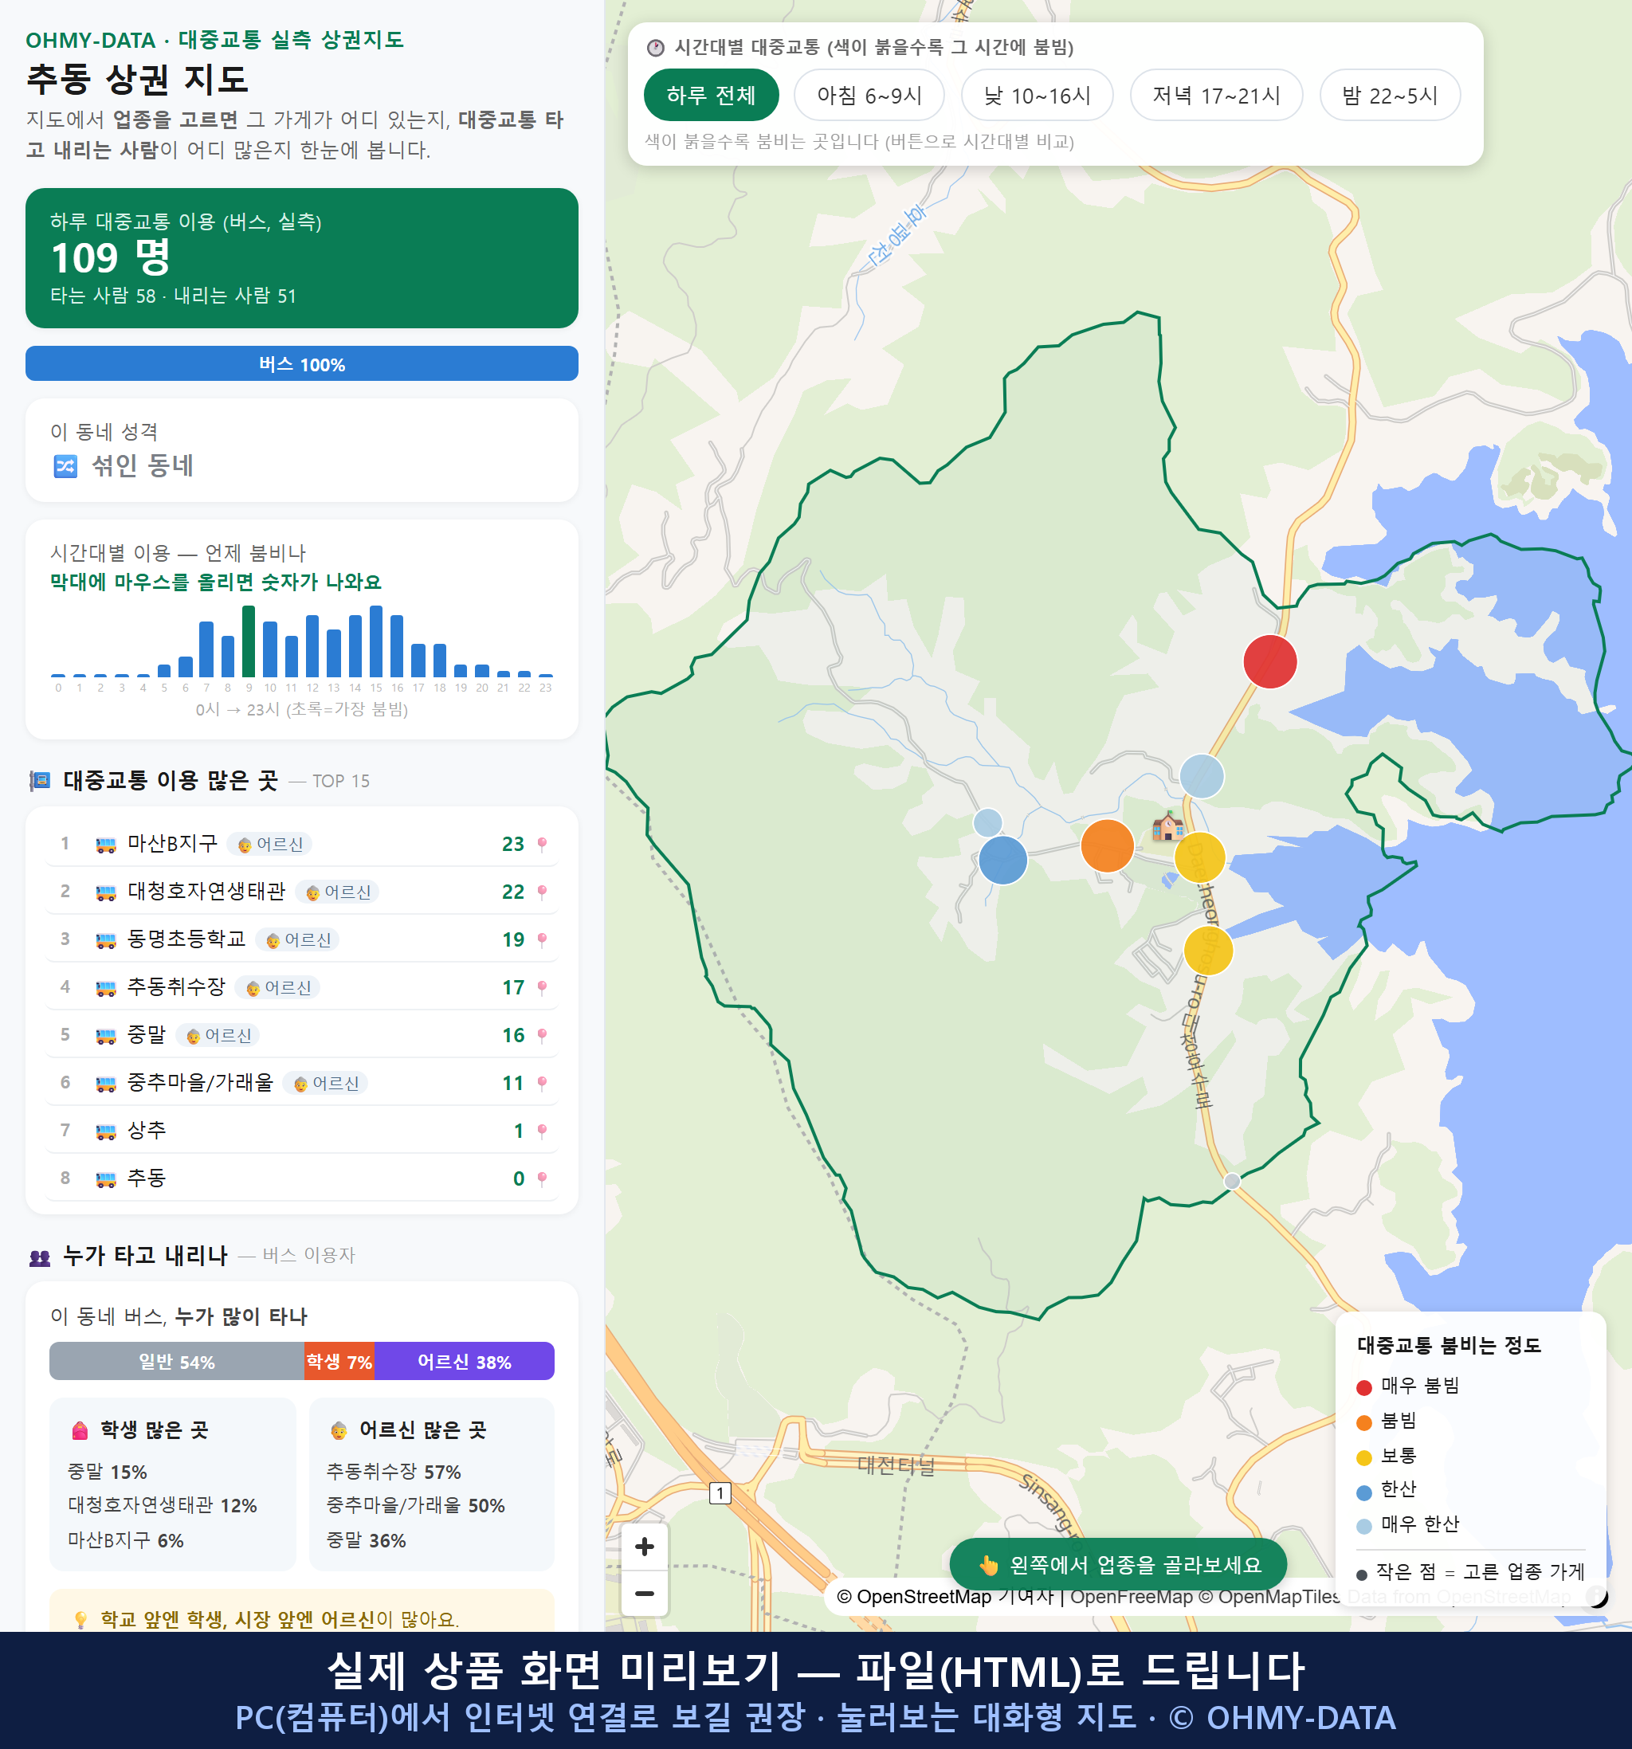The image size is (1632, 1749).
Task: Click 어르신 tag on 동명초등학교 row
Action: [298, 939]
